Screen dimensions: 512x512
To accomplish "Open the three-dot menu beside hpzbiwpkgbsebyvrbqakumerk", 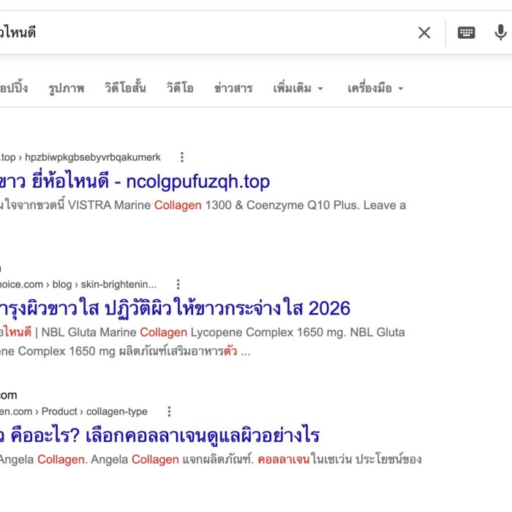I will (x=182, y=157).
